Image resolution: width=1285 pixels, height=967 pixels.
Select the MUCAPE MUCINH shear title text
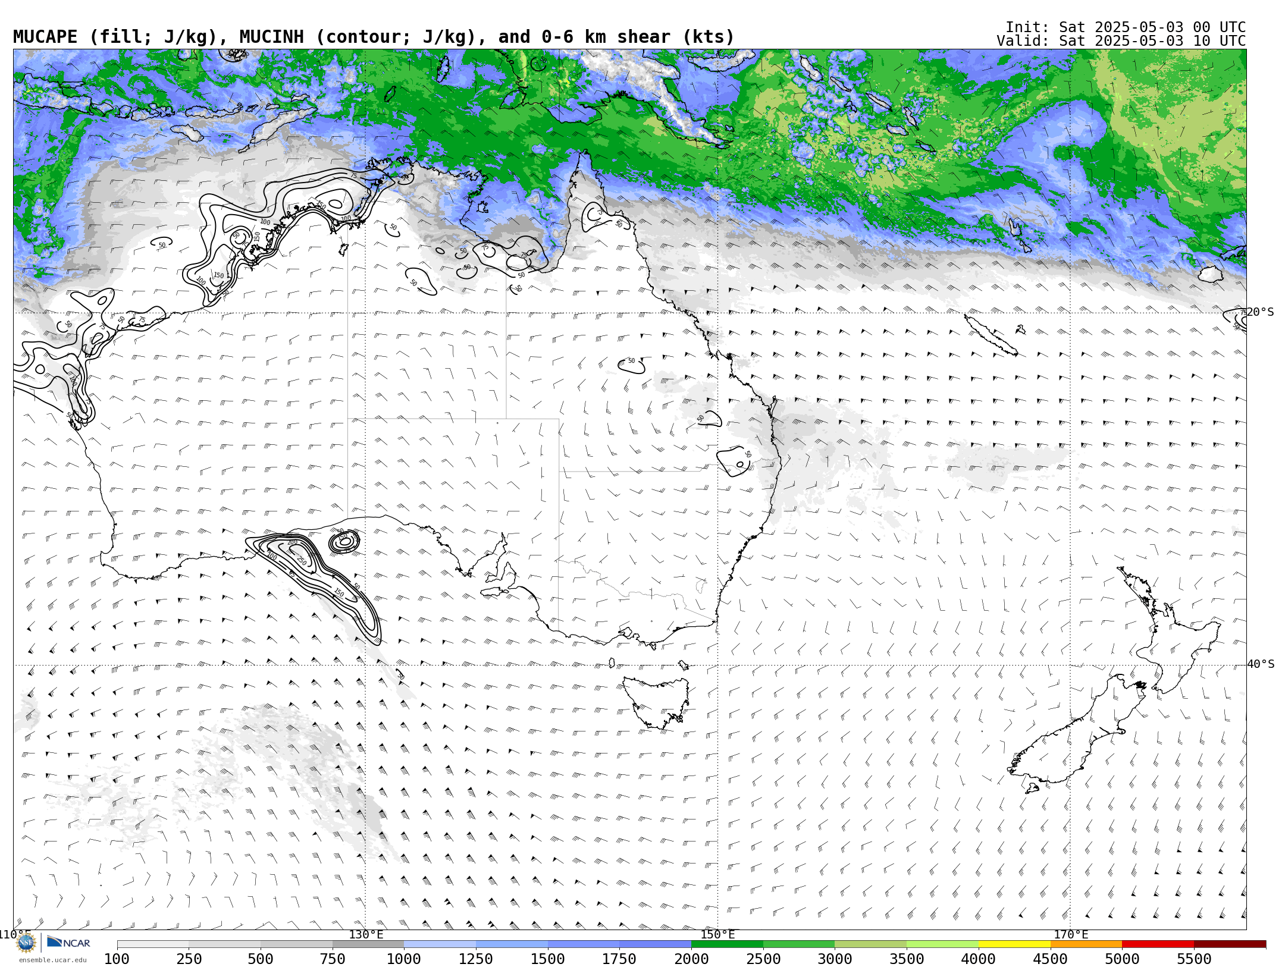(374, 37)
